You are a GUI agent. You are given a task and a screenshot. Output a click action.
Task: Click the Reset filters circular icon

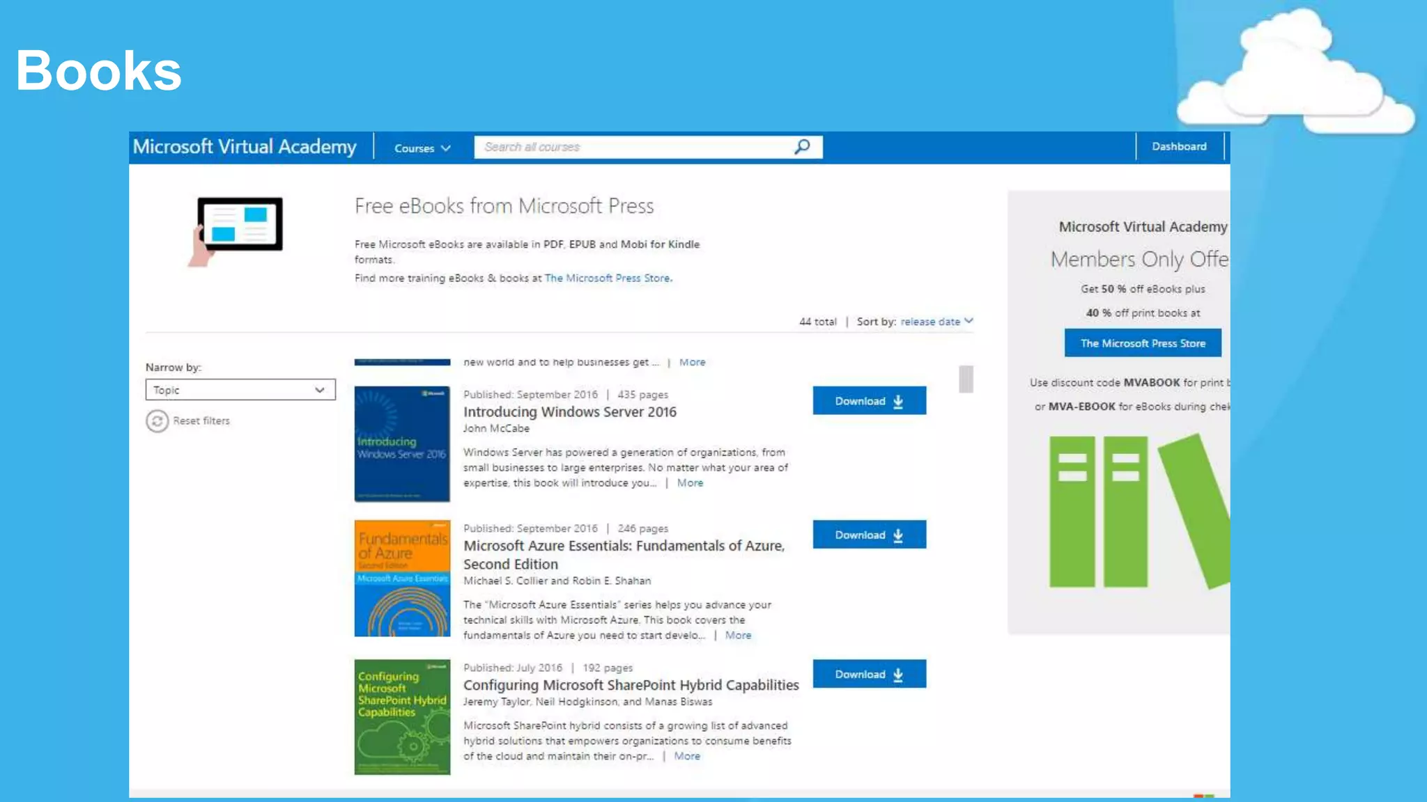point(157,421)
